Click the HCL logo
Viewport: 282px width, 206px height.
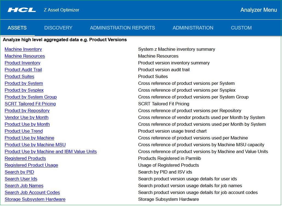[22, 10]
